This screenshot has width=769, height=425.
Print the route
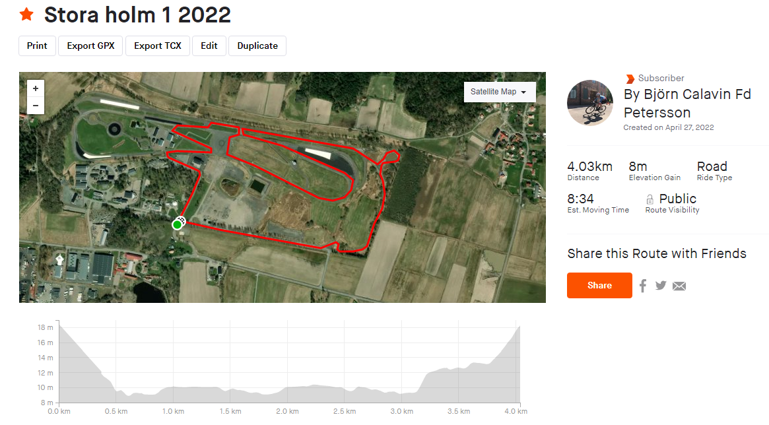(37, 46)
